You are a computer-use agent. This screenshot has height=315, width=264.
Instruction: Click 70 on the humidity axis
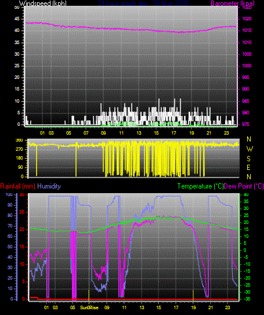[x=10, y=226]
